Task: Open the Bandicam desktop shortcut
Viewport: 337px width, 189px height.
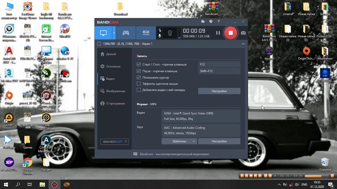Action: pos(65,76)
